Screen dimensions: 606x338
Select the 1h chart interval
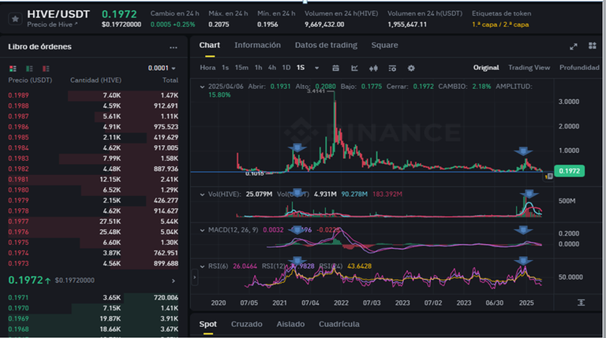258,68
